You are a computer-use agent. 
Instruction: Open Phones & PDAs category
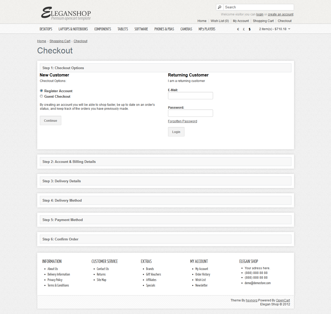[x=164, y=29]
